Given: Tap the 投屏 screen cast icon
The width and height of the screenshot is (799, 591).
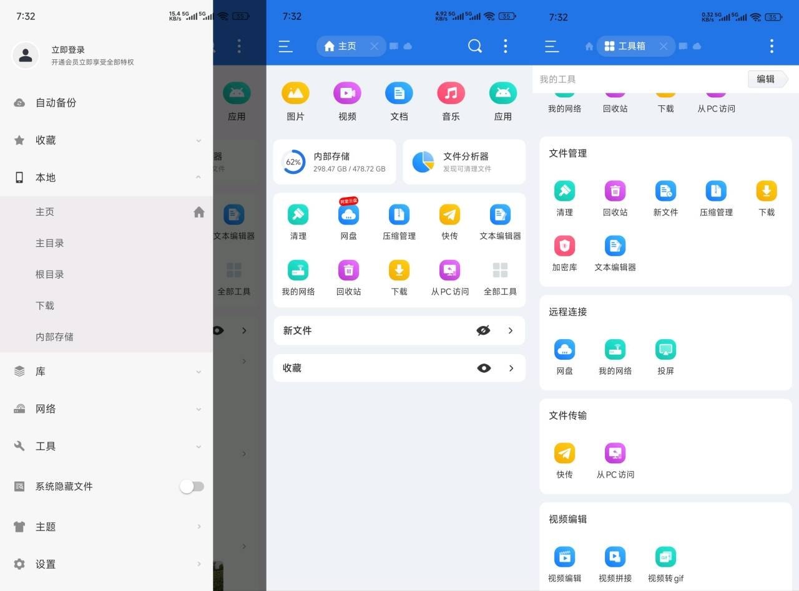Looking at the screenshot, I should coord(665,350).
